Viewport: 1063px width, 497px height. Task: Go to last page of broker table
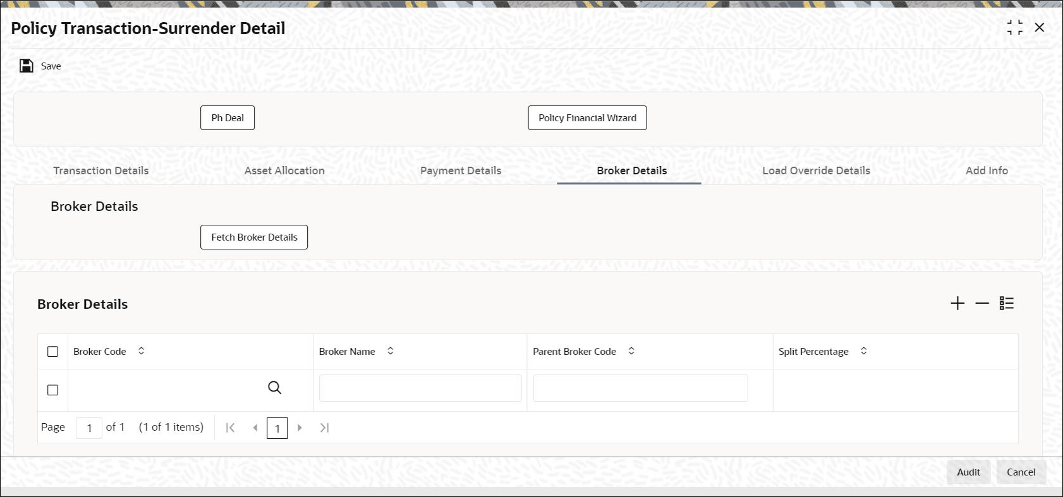pyautogui.click(x=324, y=428)
